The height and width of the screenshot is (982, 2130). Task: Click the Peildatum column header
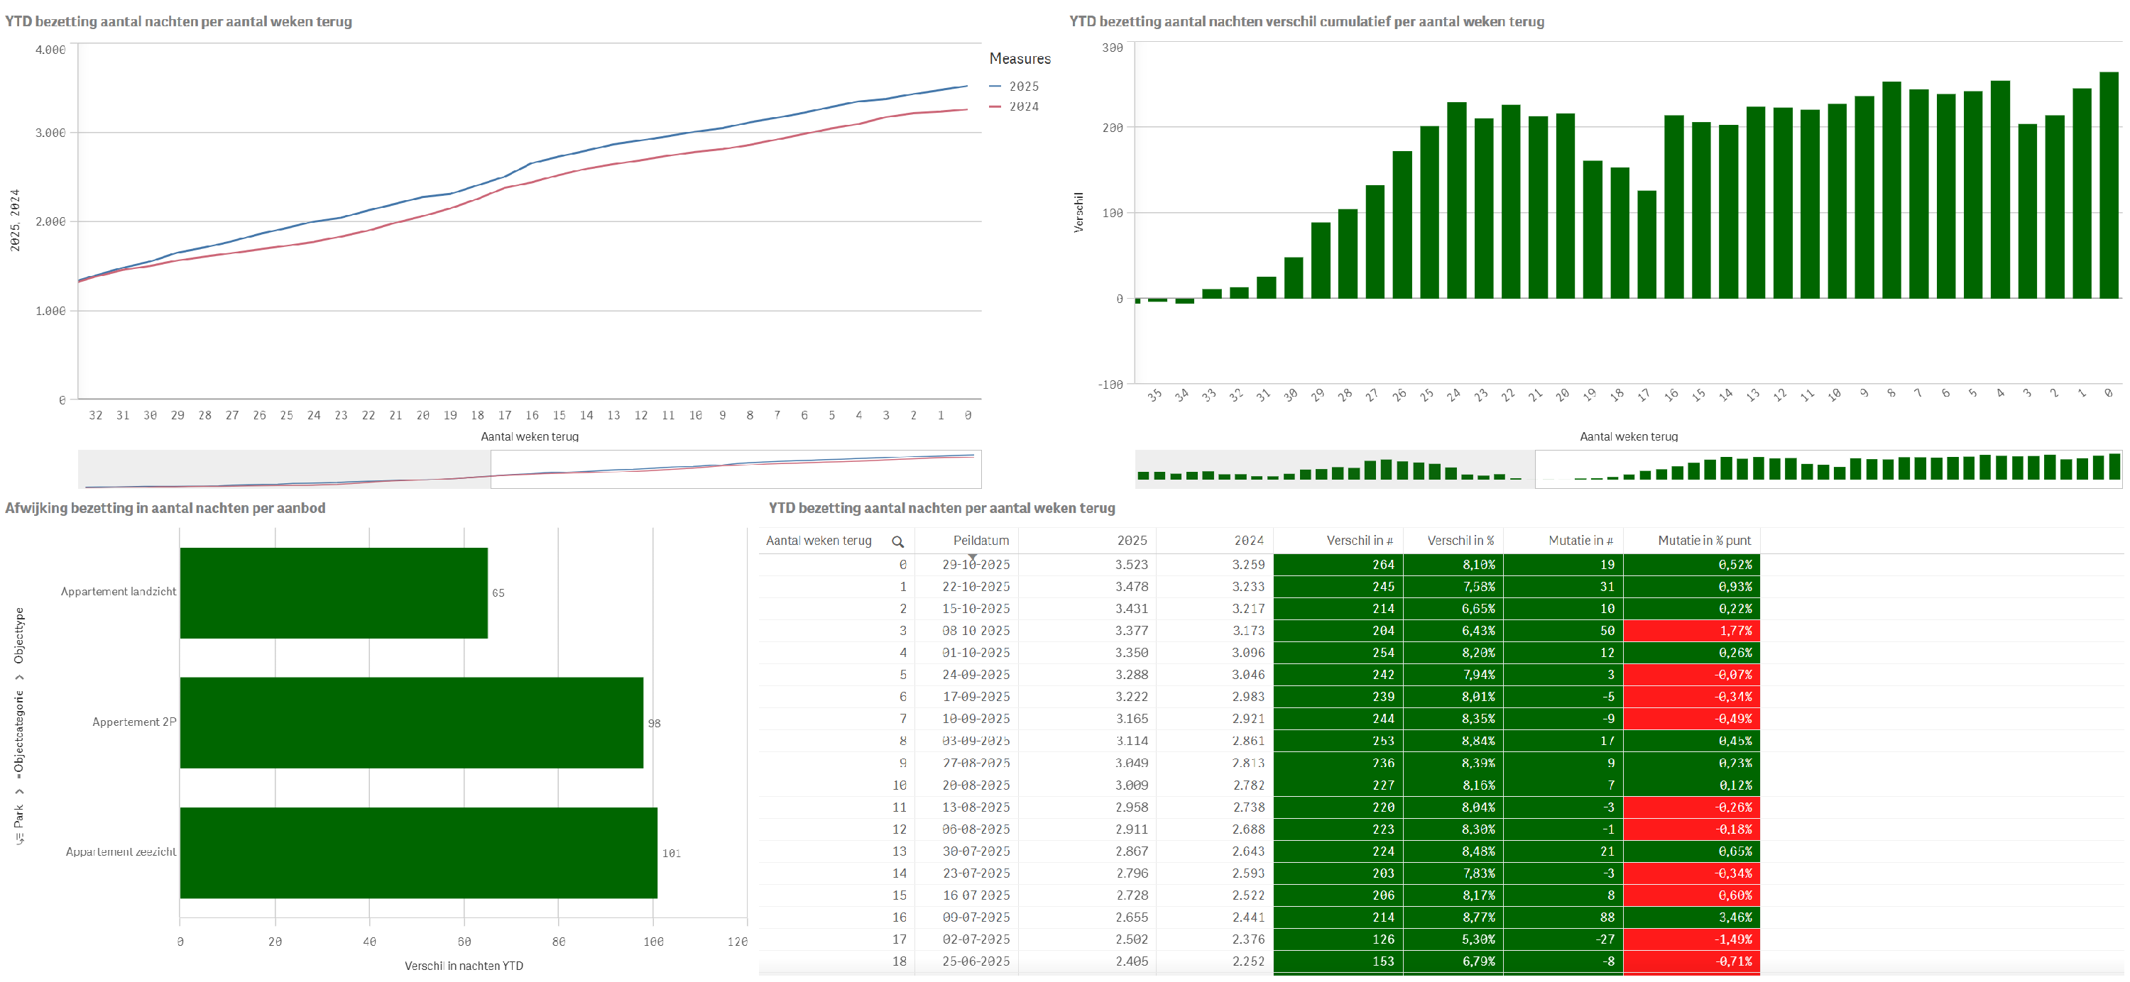point(980,541)
